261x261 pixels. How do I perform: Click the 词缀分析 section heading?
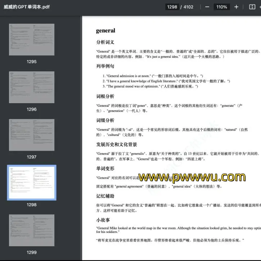tap(105, 120)
